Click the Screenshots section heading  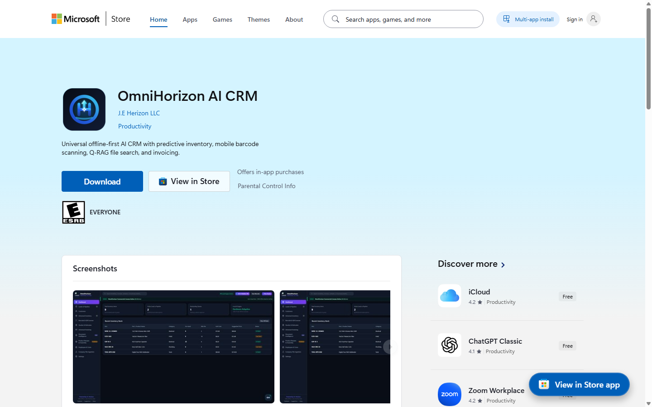coord(95,269)
